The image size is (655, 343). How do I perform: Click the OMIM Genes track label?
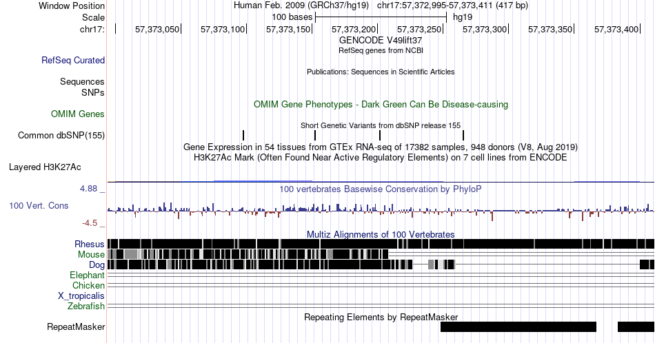pos(78,114)
